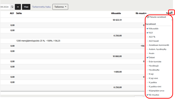Expand the Tallenna dropdown
The image size is (175, 99).
point(60,7)
